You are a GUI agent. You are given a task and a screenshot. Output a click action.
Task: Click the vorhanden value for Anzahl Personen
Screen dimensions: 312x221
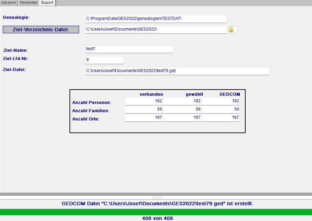(143, 101)
